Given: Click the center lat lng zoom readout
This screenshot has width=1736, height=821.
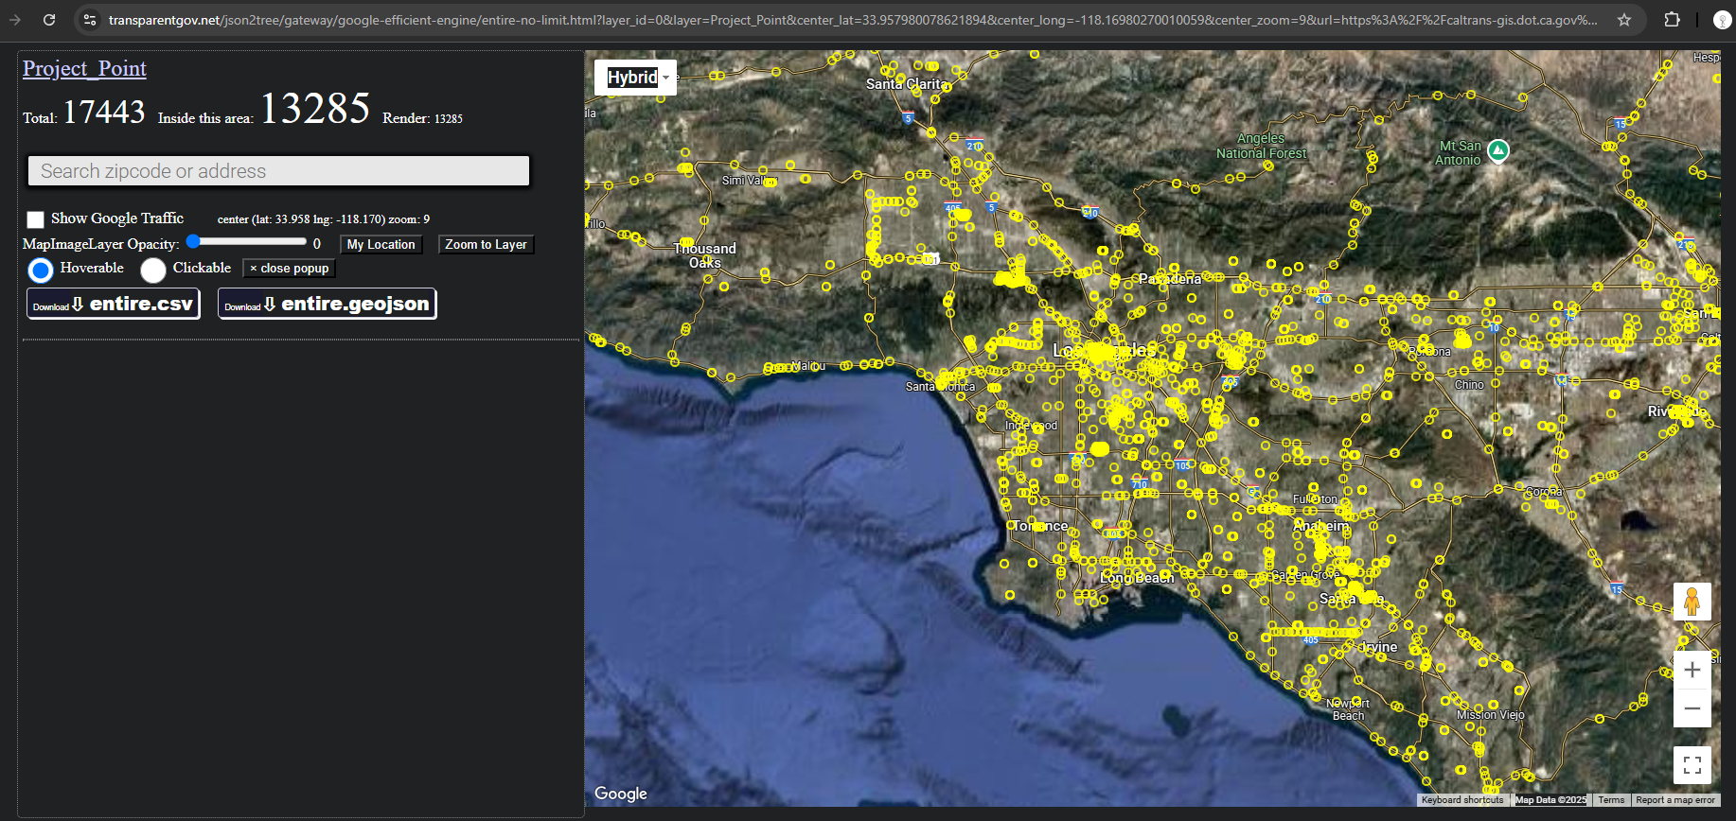Looking at the screenshot, I should point(324,219).
